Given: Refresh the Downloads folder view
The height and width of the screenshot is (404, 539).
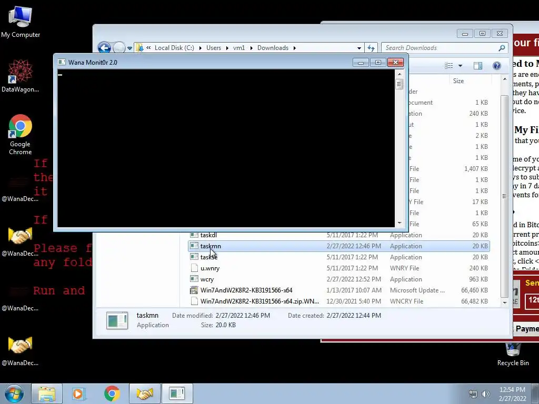Looking at the screenshot, I should pos(371,48).
